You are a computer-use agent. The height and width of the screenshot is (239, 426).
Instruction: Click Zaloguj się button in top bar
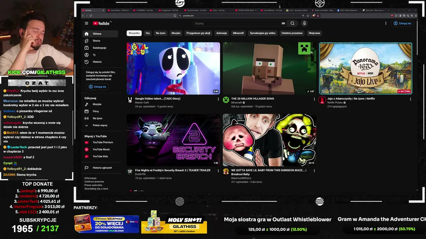402,23
